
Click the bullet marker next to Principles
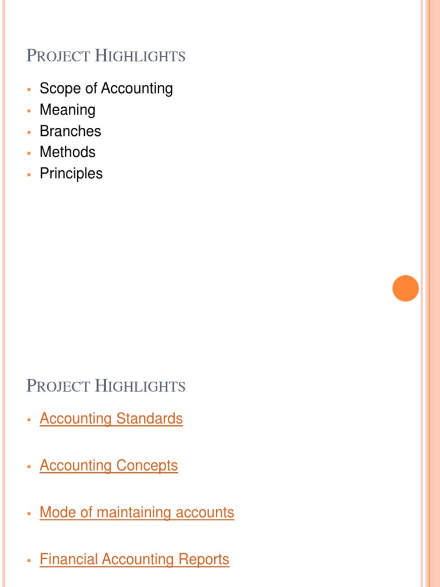click(29, 174)
